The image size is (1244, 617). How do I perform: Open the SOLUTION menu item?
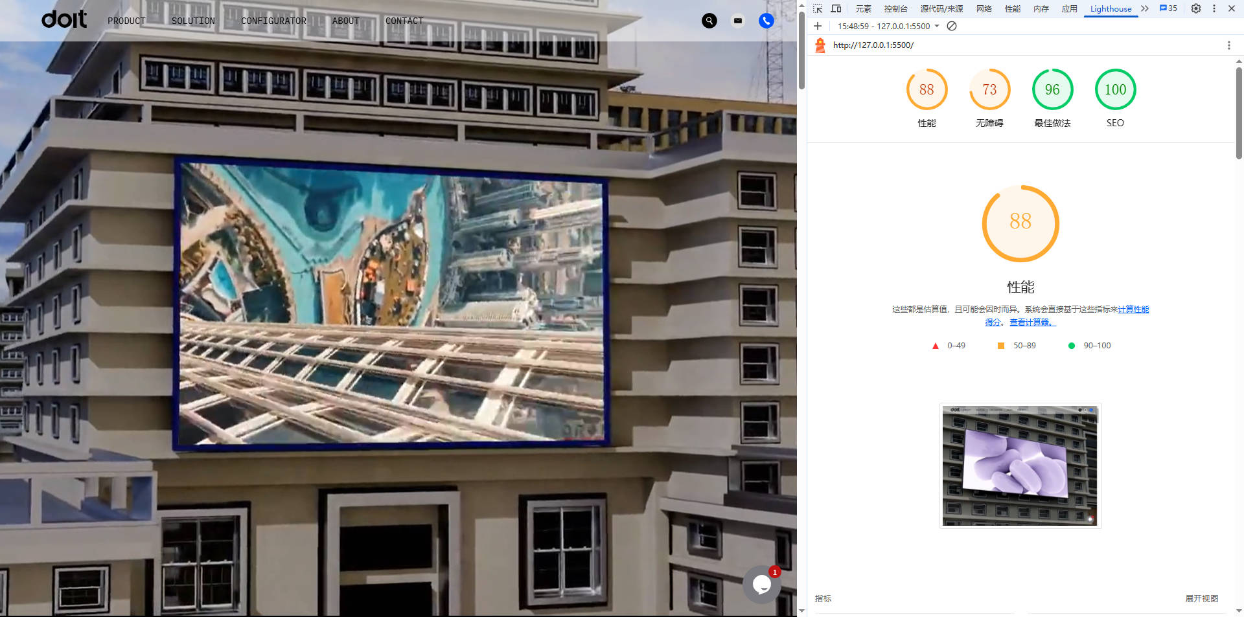pos(193,21)
